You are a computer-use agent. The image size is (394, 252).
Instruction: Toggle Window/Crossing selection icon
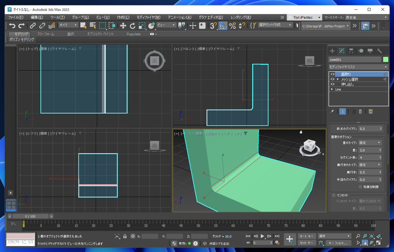pos(112,26)
